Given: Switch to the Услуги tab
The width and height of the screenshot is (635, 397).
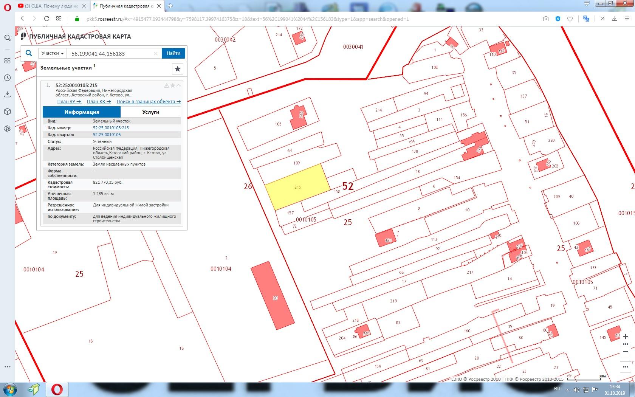Looking at the screenshot, I should point(151,112).
